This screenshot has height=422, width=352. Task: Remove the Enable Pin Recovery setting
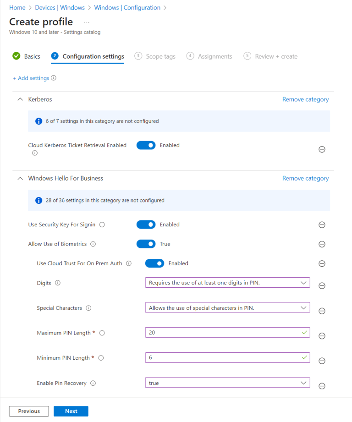tap(322, 386)
